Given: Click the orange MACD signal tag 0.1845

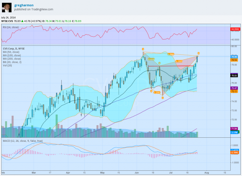Looking at the screenshot, I should pos(235,153).
